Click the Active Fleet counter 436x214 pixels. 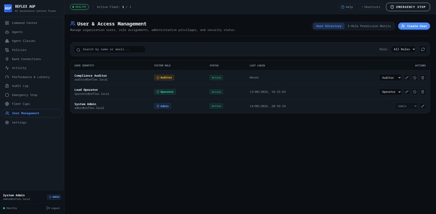114,7
